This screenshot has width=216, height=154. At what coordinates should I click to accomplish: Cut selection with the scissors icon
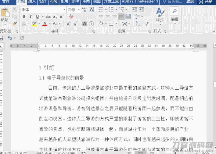coord(14,10)
